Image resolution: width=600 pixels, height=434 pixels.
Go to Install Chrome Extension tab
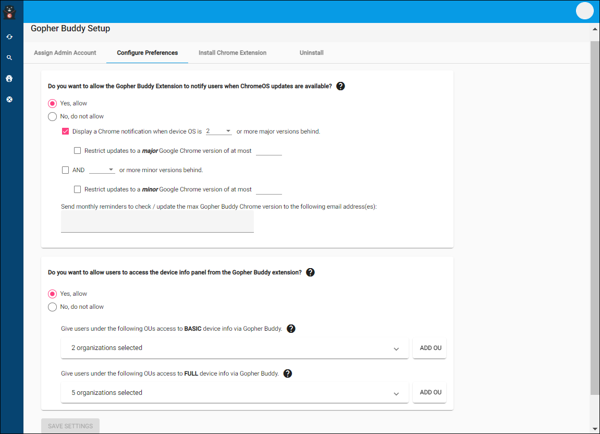coord(232,53)
